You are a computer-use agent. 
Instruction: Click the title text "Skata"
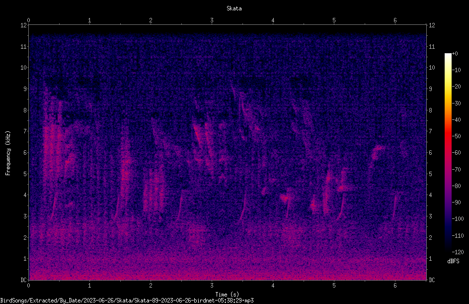(x=234, y=8)
